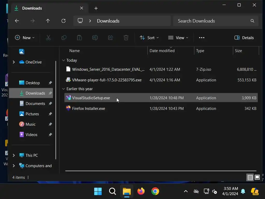Image resolution: width=265 pixels, height=199 pixels.
Task: Refresh the Downloads folder
Action: pyautogui.click(x=64, y=21)
